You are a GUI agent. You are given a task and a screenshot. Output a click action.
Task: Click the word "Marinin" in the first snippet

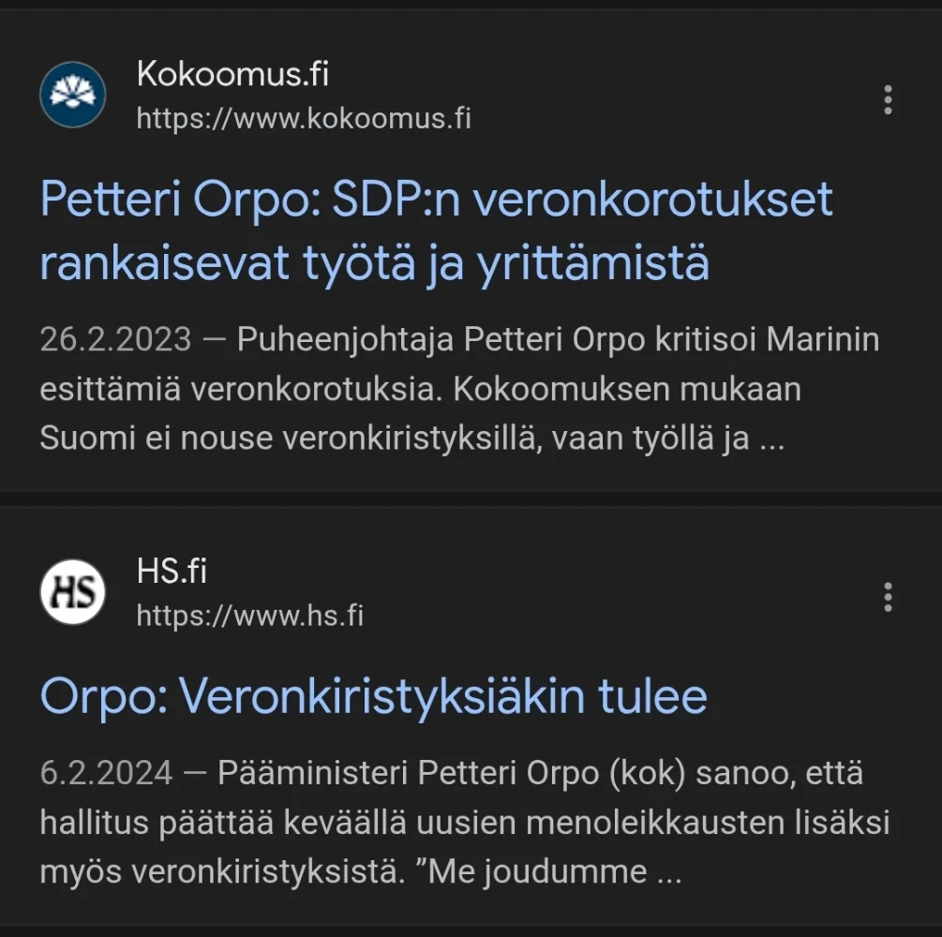pos(823,339)
